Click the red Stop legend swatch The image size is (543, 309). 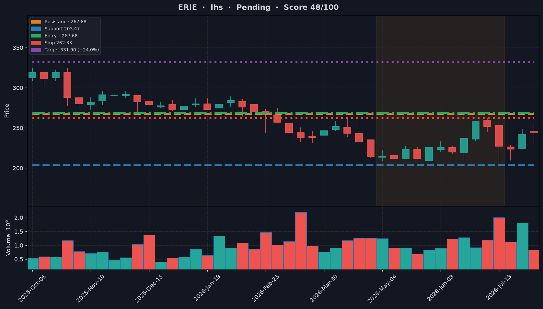(36, 43)
